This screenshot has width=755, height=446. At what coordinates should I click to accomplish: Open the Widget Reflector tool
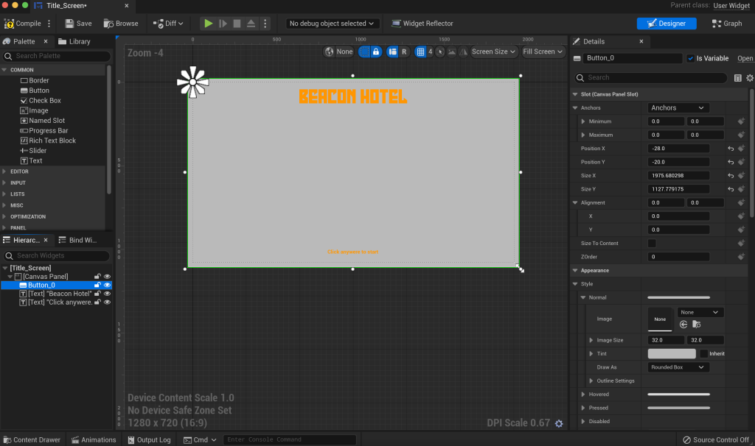422,24
